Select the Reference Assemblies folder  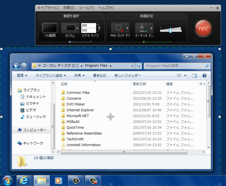click(x=84, y=133)
